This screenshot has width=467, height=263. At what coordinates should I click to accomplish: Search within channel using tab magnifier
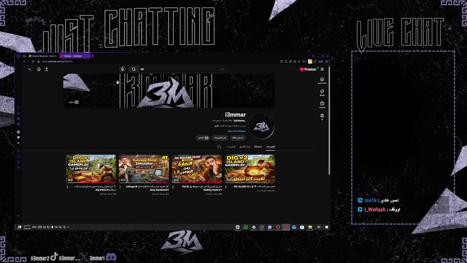[x=219, y=147]
